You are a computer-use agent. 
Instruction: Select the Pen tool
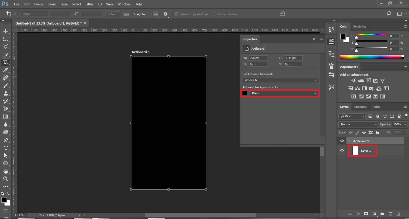pyautogui.click(x=5, y=140)
